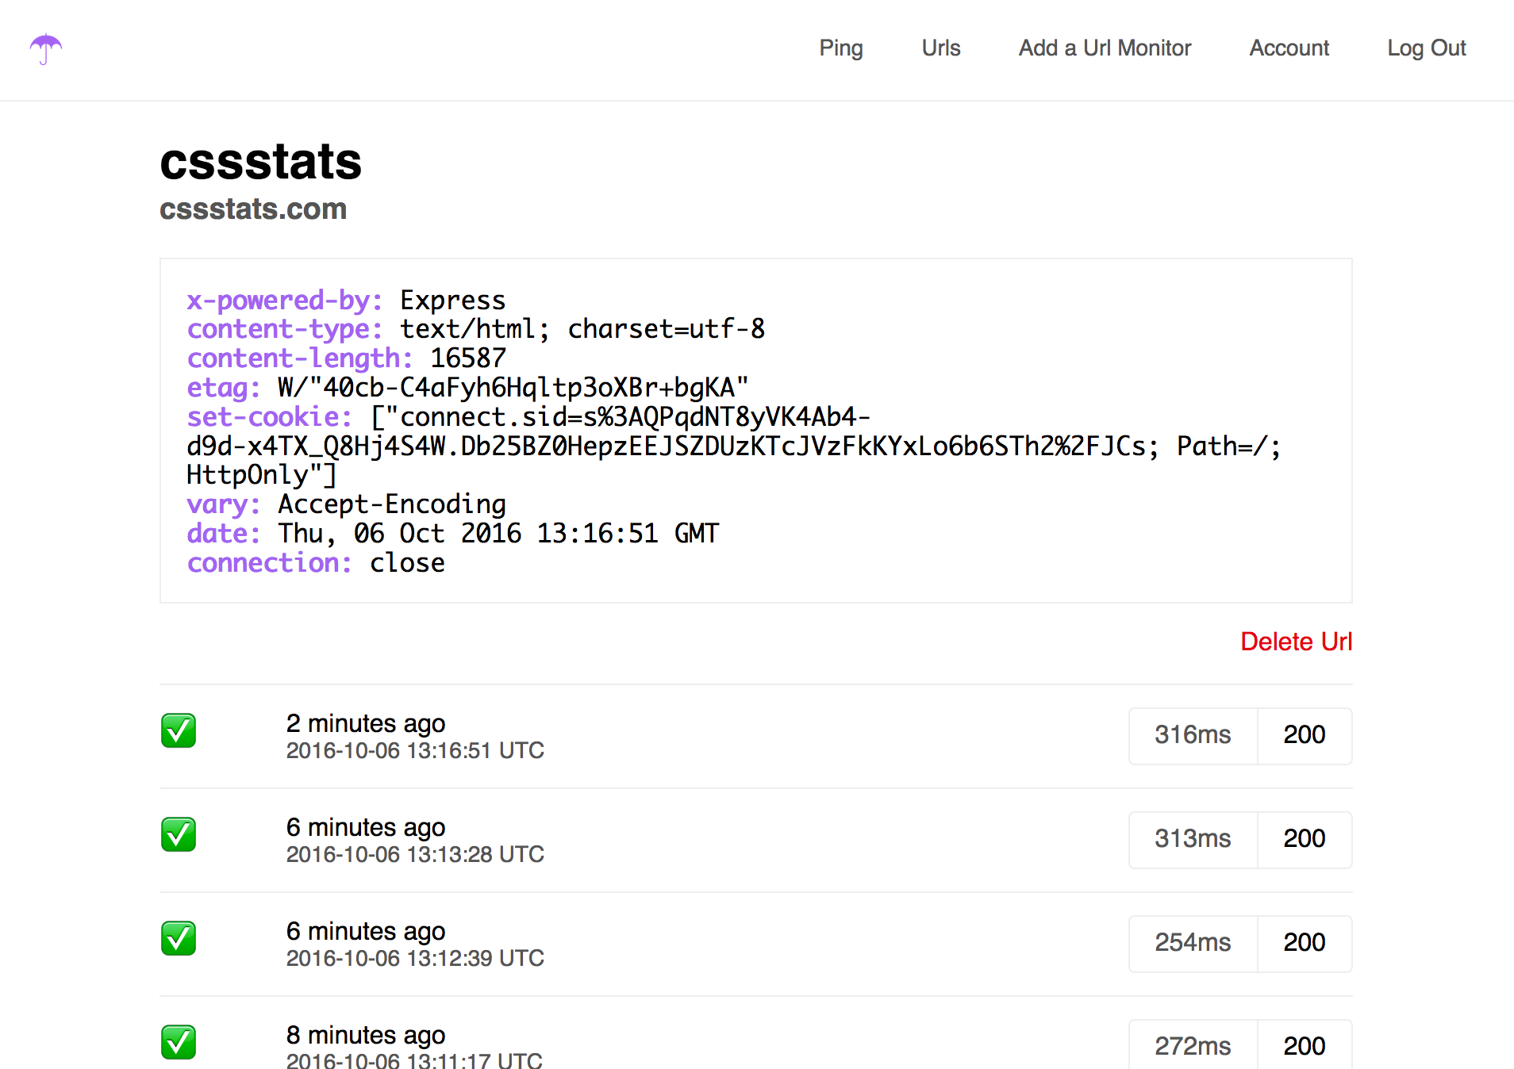Click the cssstats.com subheading

pos(253,209)
